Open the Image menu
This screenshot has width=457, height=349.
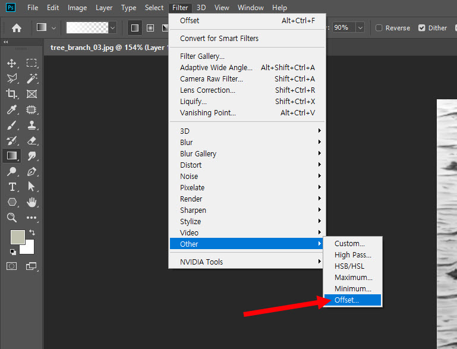(77, 8)
